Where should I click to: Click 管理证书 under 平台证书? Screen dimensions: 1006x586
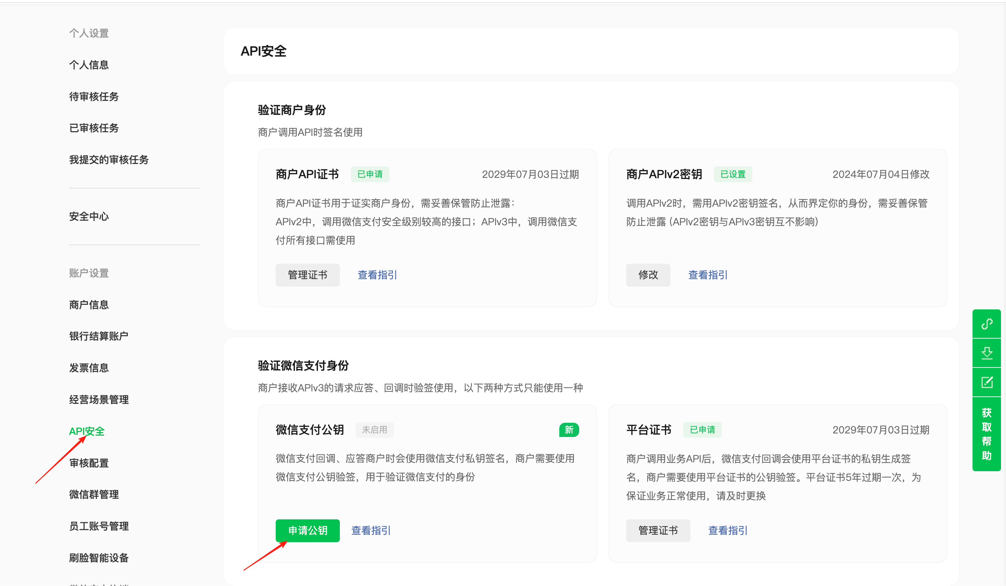point(658,530)
